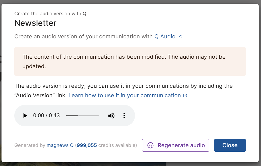Close the audio version dialog

[230, 145]
